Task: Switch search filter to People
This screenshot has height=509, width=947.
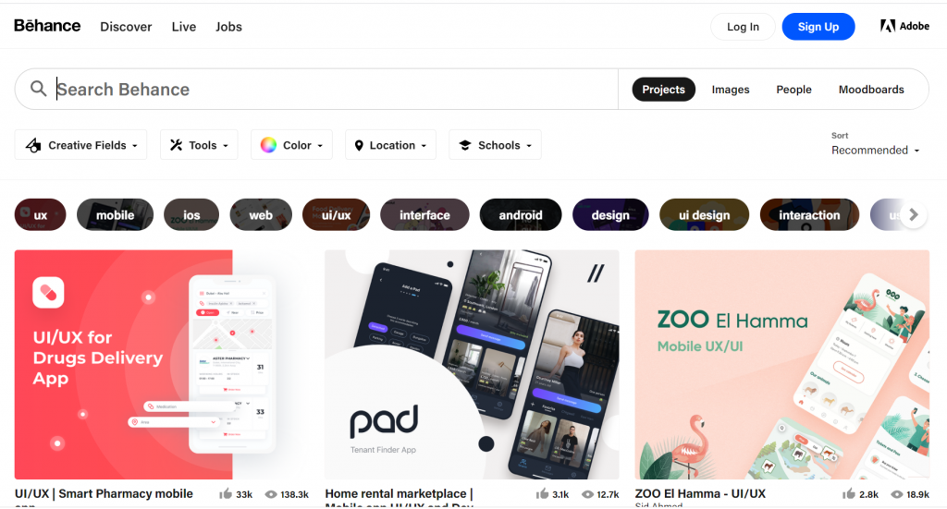Action: 793,90
